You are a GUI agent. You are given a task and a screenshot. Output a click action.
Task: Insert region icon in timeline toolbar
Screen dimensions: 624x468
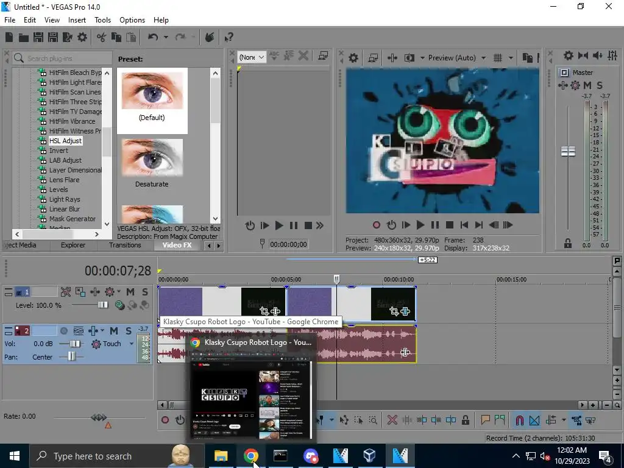500,420
